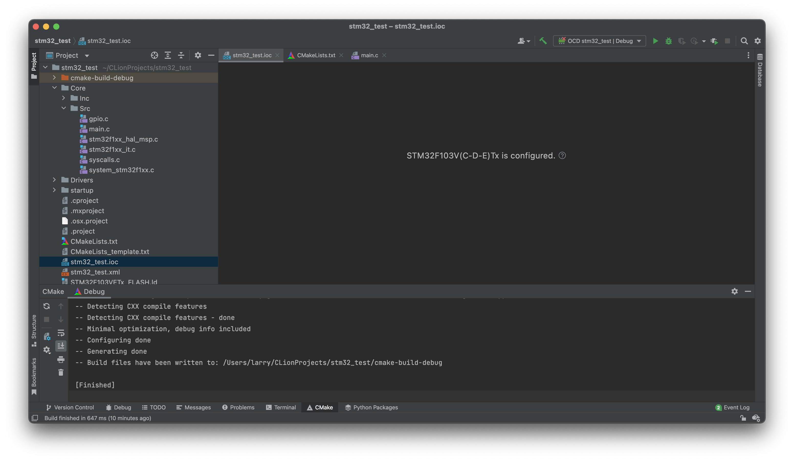
Task: Open the Event Log
Action: click(732, 407)
